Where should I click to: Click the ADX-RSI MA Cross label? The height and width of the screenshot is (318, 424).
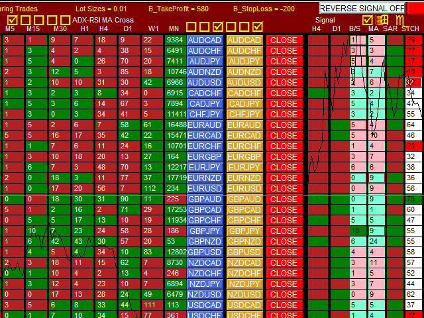[103, 20]
